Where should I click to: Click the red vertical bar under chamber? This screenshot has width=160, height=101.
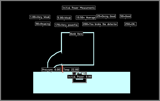tap(62, 69)
